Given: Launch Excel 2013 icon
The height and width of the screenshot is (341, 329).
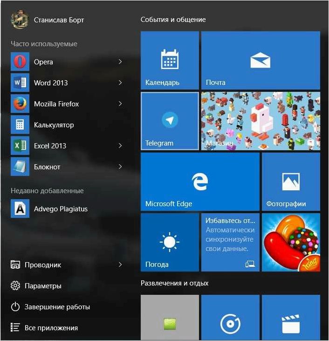Looking at the screenshot, I should pos(20,146).
